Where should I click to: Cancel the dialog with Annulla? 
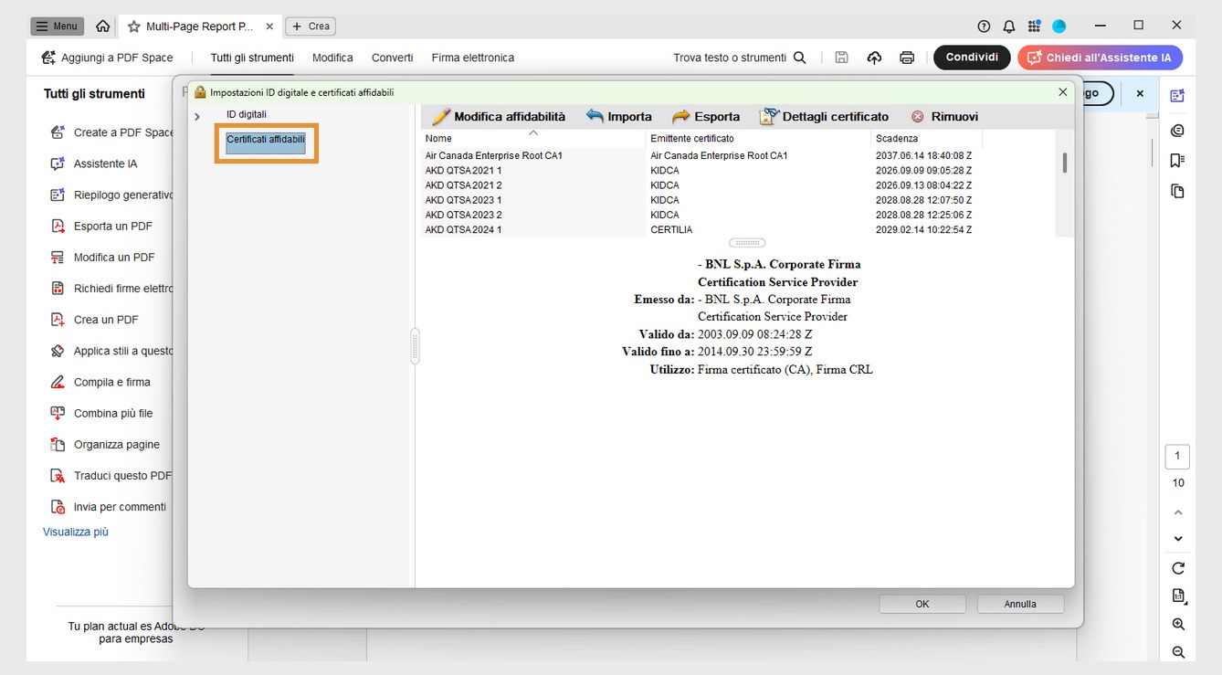click(1020, 604)
